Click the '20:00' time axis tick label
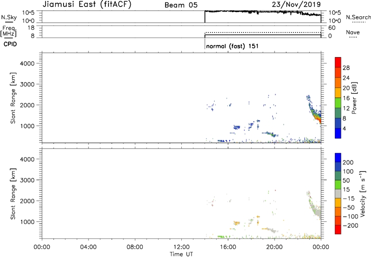The height and width of the screenshot is (257, 371). pos(275,247)
